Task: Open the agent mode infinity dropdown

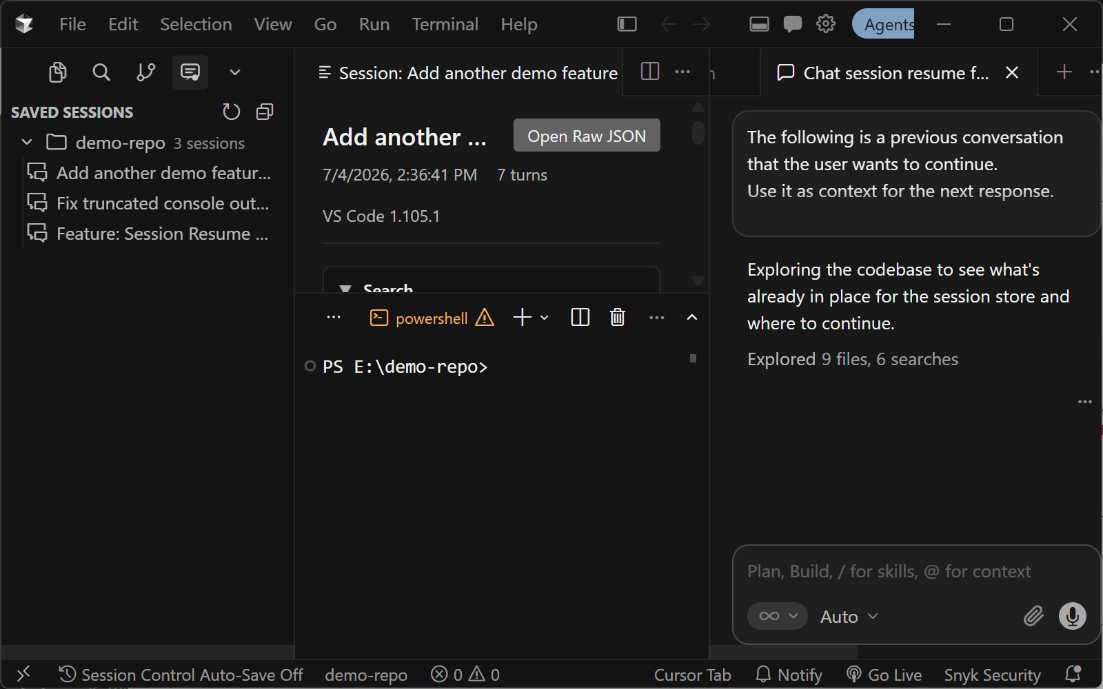Action: [778, 616]
